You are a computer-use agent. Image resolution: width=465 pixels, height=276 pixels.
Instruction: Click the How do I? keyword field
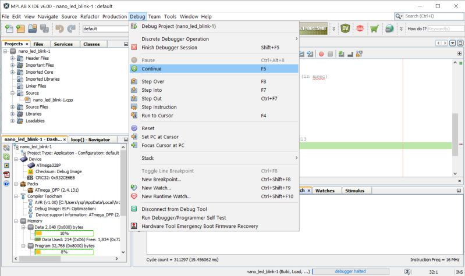(x=445, y=28)
